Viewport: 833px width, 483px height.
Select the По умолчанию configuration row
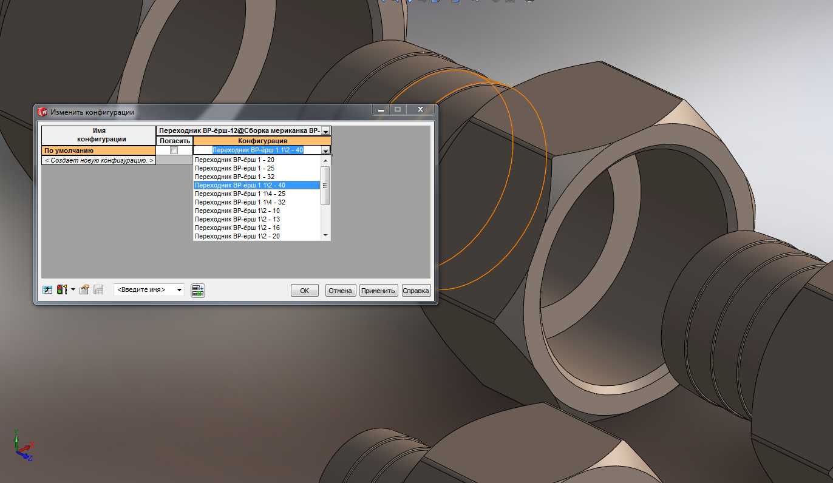98,150
